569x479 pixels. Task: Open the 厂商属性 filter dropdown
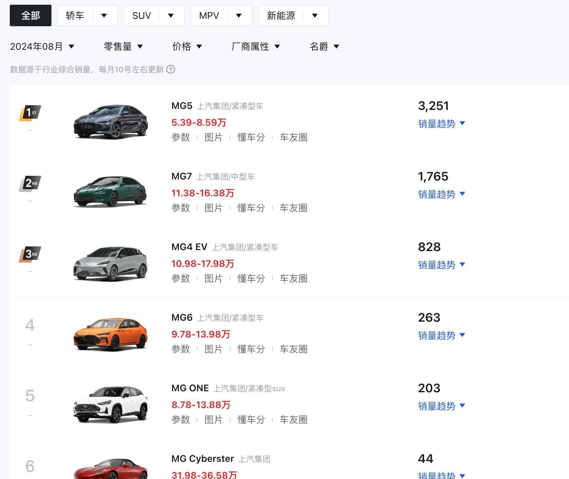(x=256, y=46)
